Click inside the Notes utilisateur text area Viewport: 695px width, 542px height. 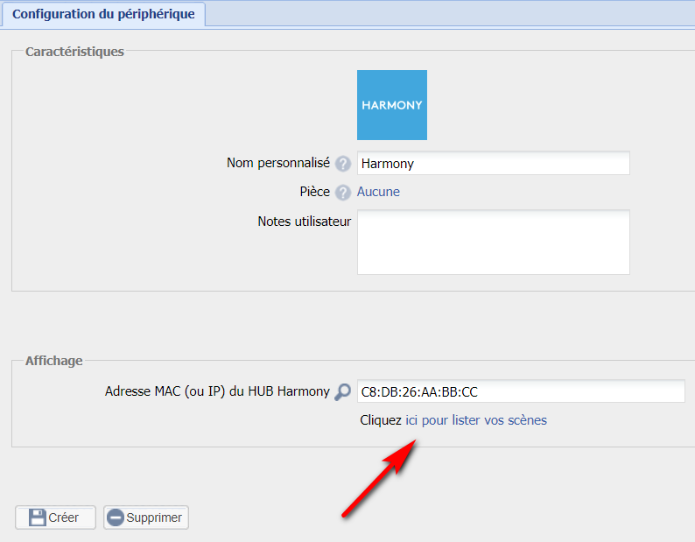click(x=493, y=243)
